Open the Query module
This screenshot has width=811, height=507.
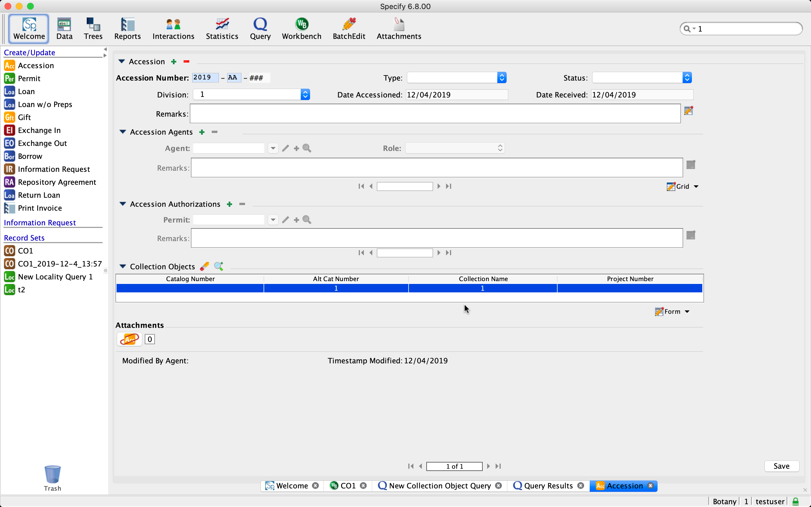tap(260, 28)
